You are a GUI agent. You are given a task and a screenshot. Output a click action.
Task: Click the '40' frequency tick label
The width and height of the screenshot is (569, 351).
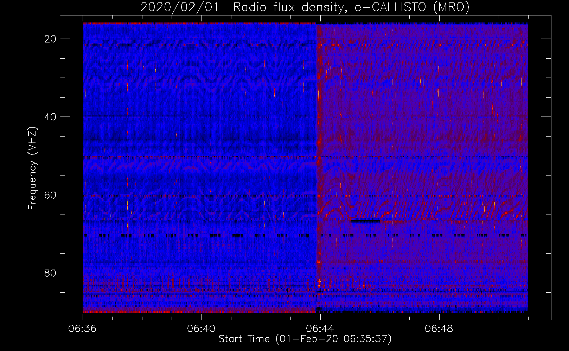point(51,117)
